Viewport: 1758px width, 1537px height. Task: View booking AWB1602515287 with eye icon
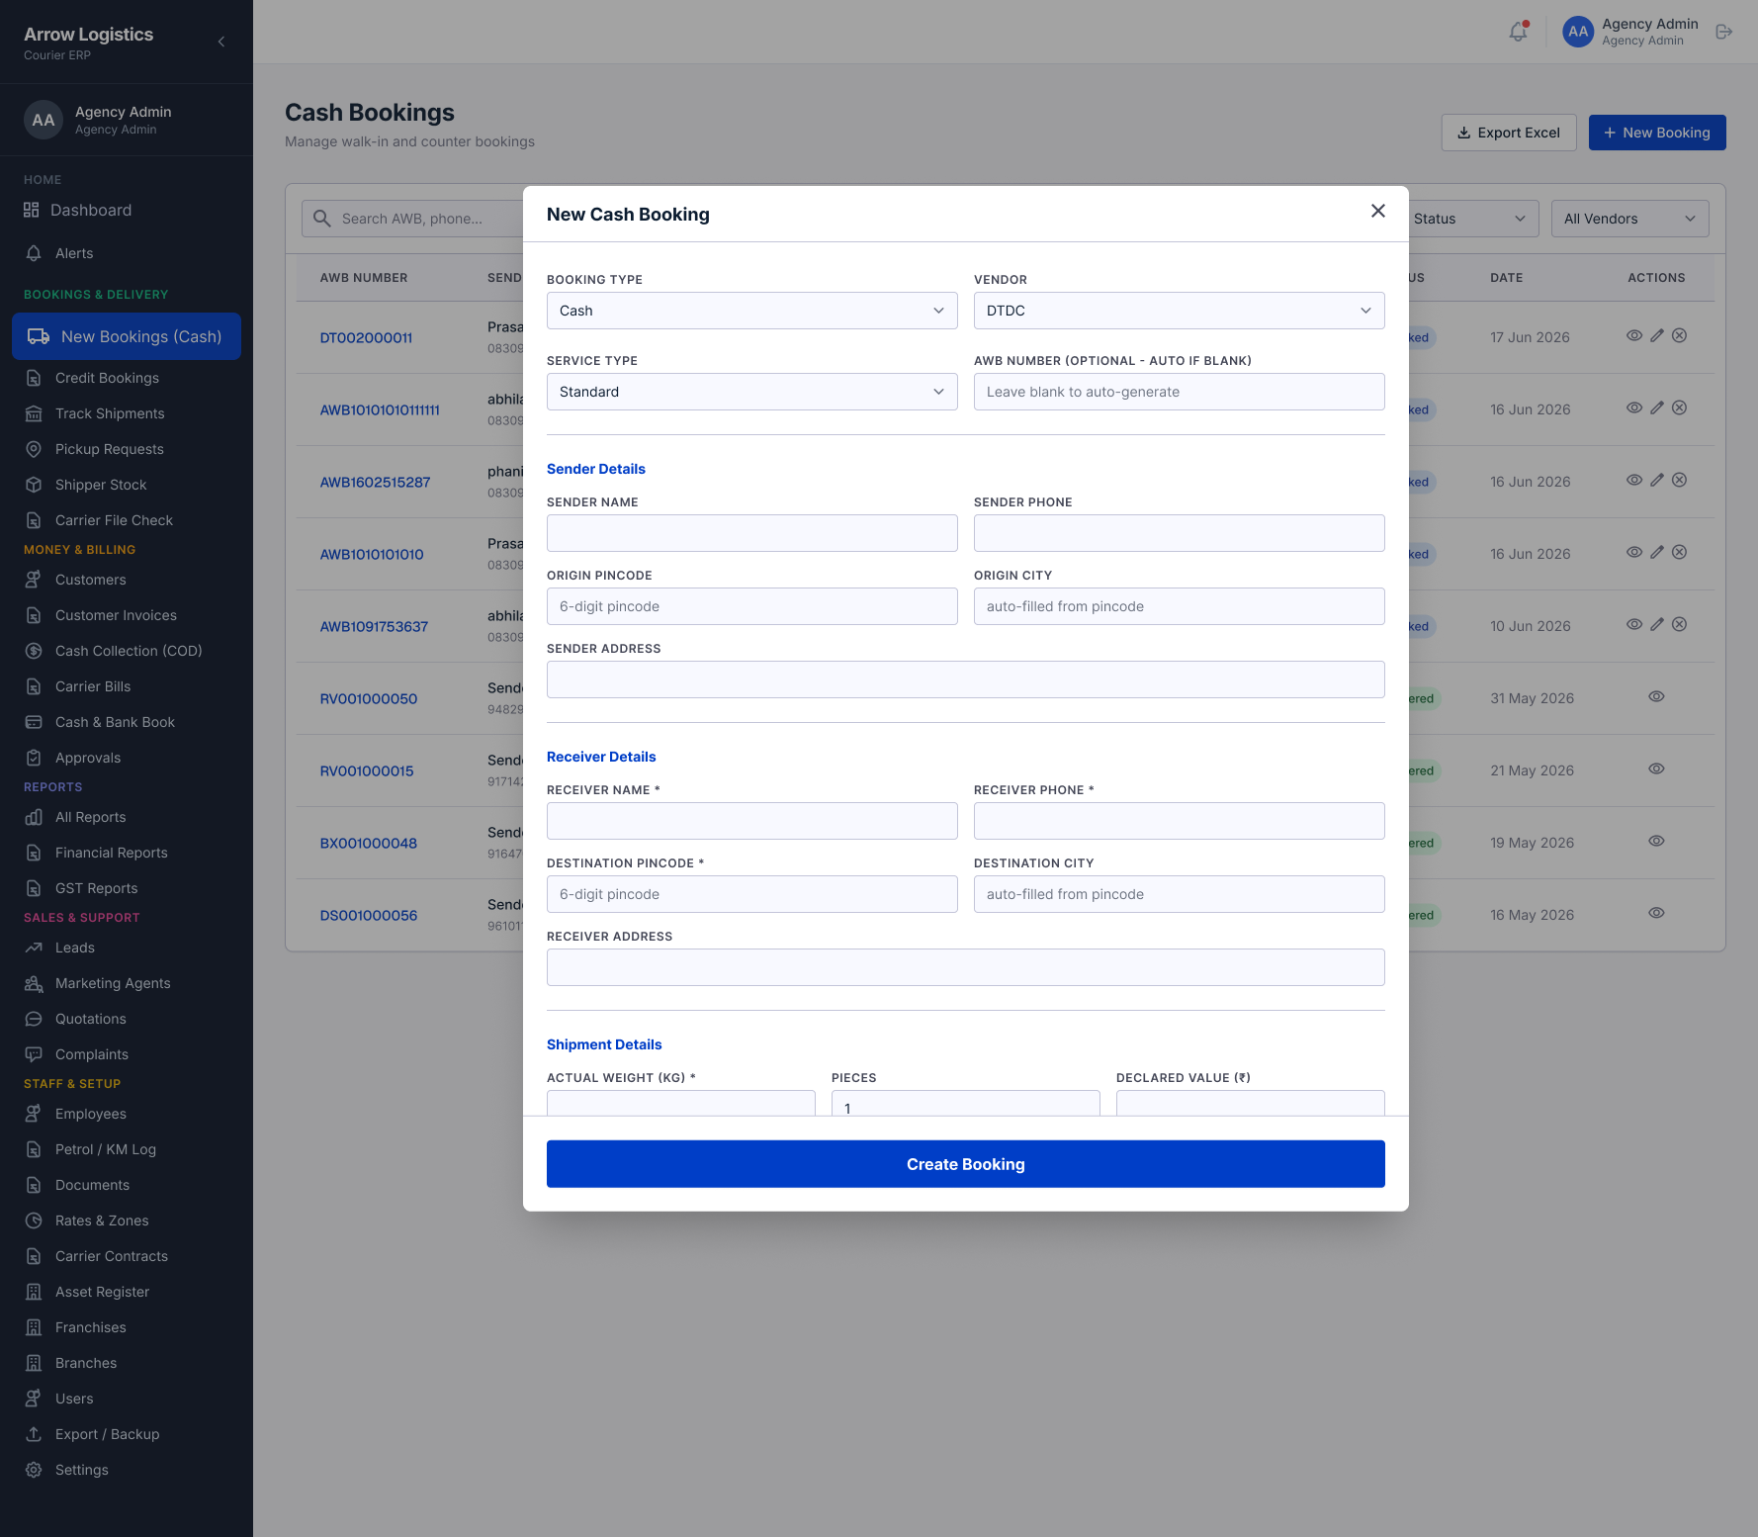1634,480
